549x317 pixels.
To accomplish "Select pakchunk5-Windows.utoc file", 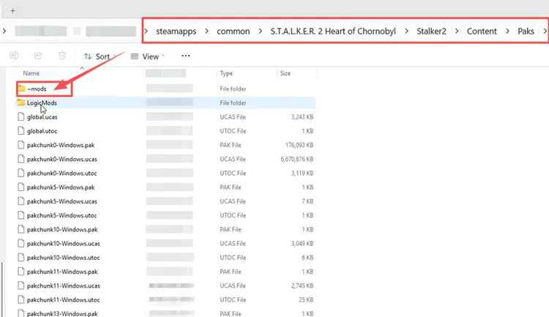I will (x=61, y=215).
